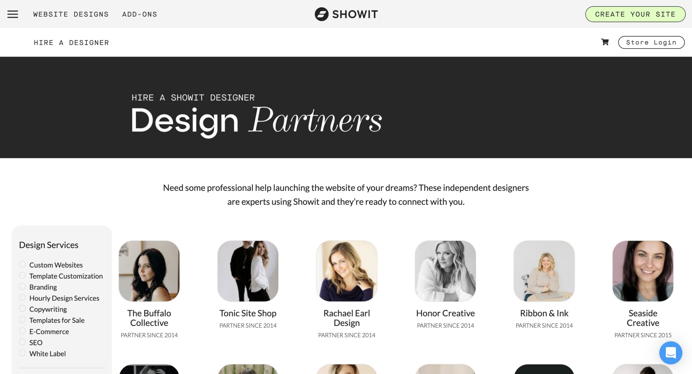Screen dimensions: 692x374
Task: Click the Store Login button
Action: pyautogui.click(x=651, y=42)
